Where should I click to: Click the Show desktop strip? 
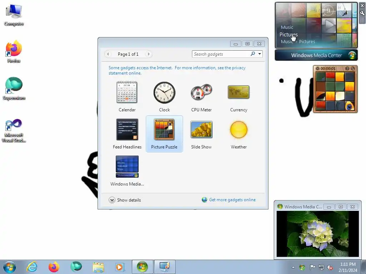pos(363,267)
